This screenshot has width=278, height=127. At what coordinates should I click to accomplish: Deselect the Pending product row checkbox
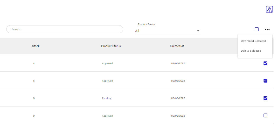pos(265,98)
